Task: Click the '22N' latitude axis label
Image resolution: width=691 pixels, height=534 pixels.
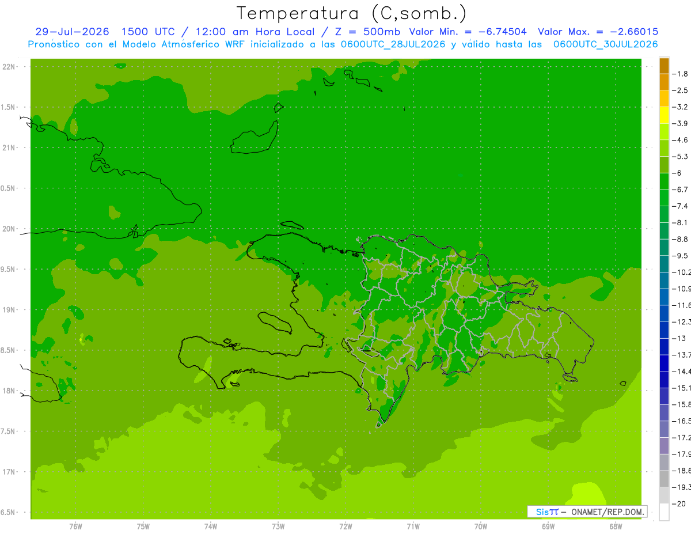Action: click(x=8, y=67)
